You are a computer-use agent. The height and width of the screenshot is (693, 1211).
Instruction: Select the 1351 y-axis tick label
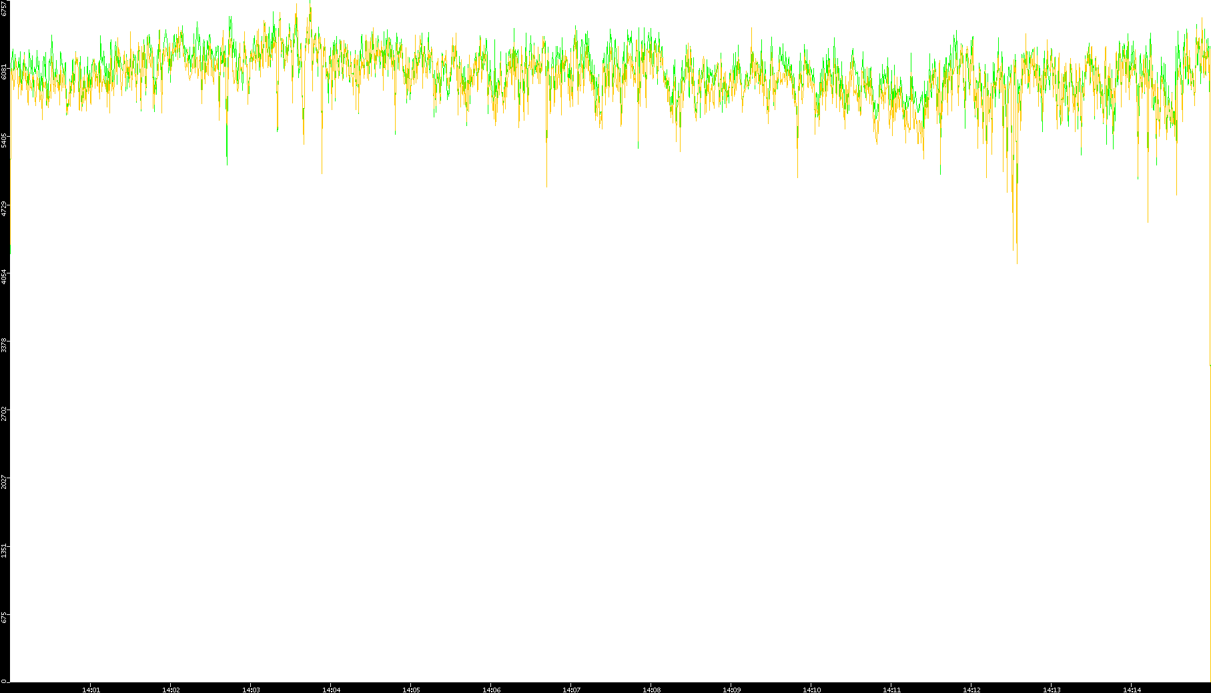point(5,550)
